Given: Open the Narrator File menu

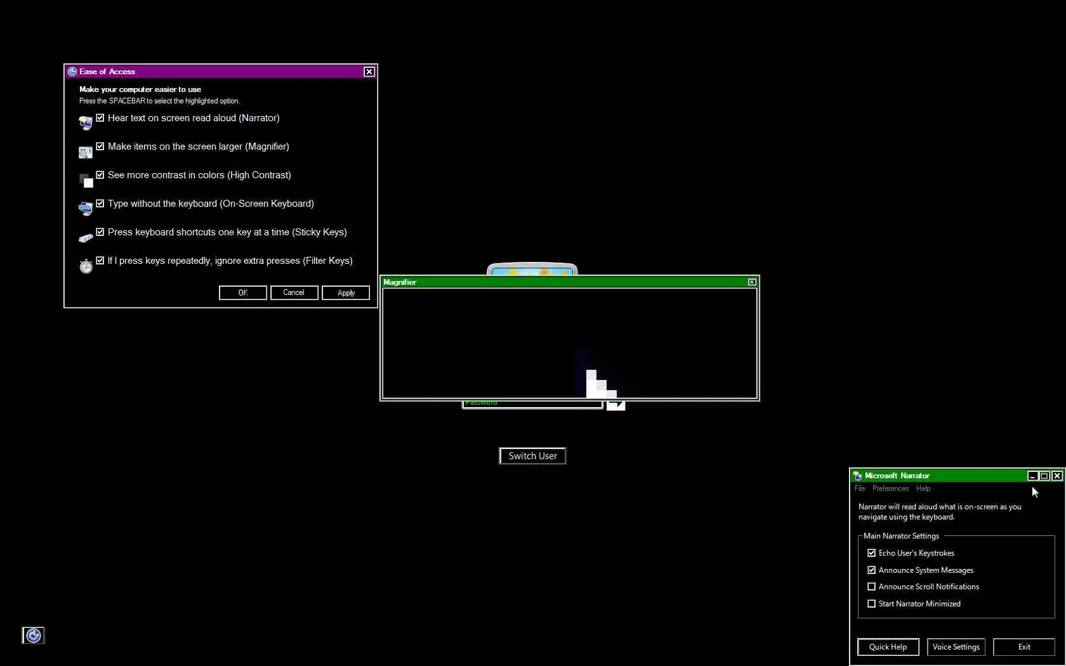Looking at the screenshot, I should coord(860,488).
